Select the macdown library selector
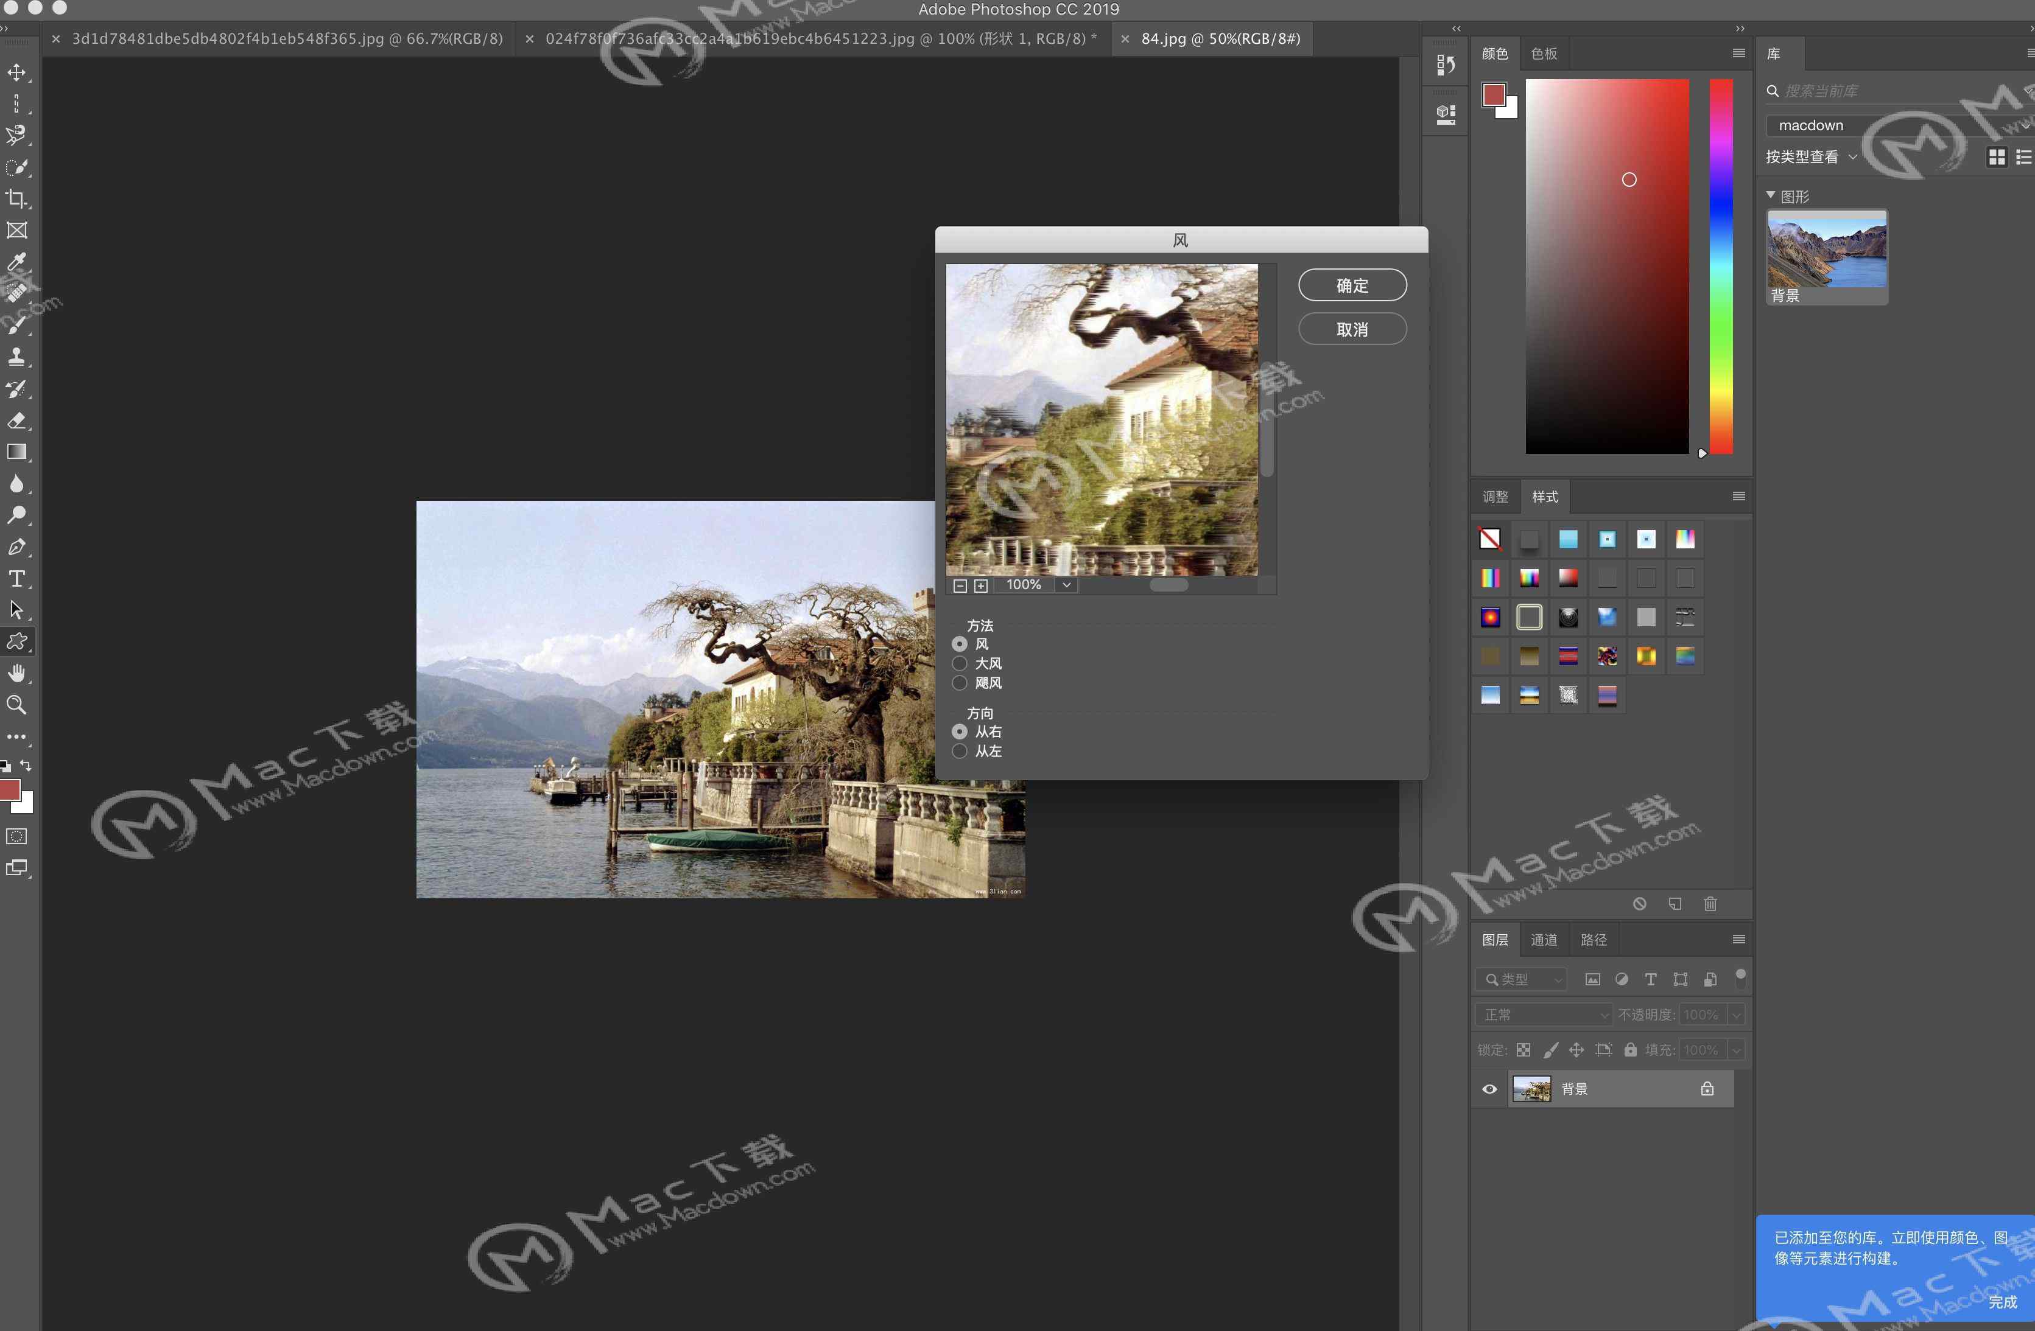Screen dimensions: 2035x1331 tap(1900, 125)
